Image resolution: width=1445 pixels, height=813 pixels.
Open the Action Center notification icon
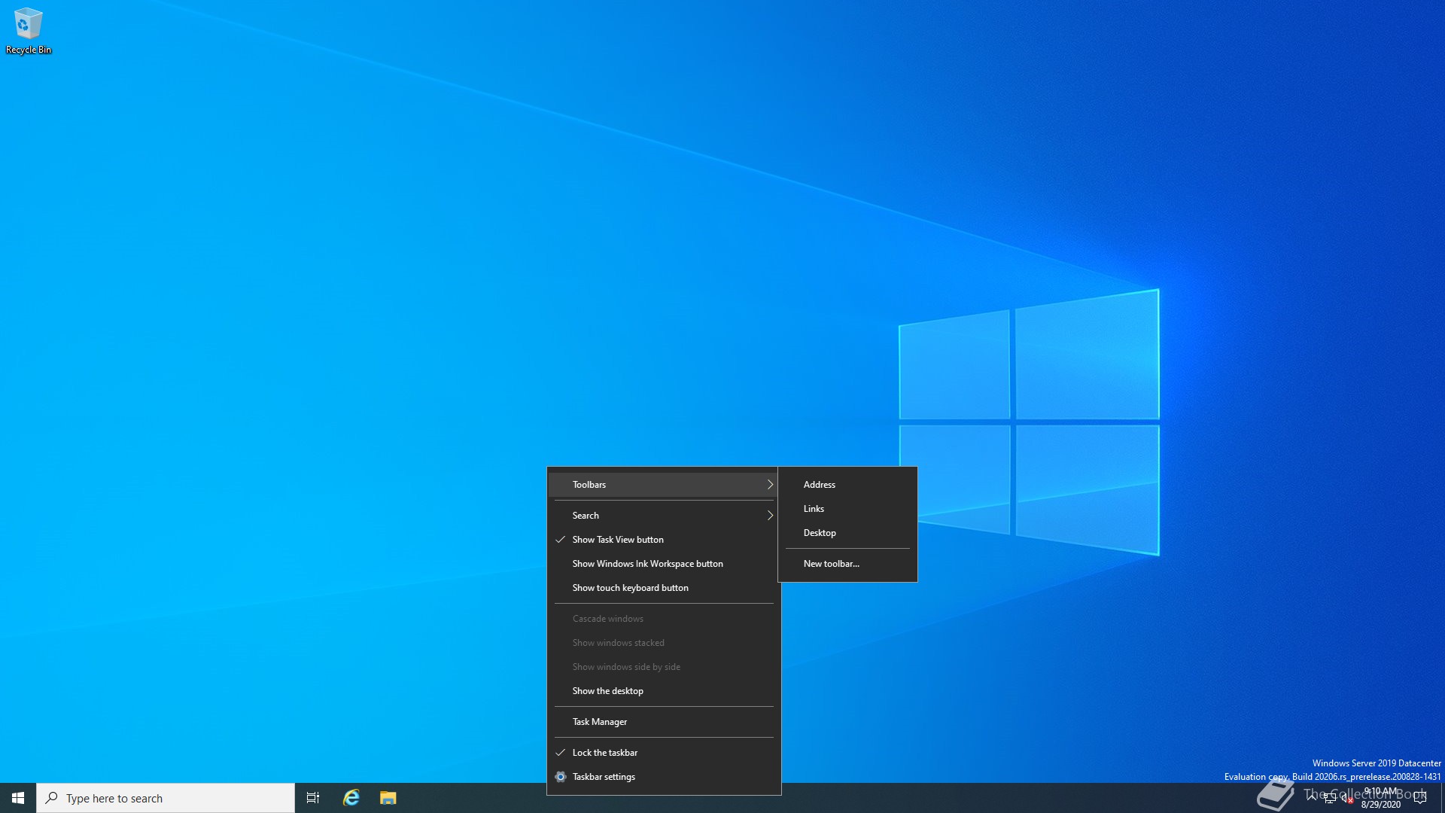1420,799
